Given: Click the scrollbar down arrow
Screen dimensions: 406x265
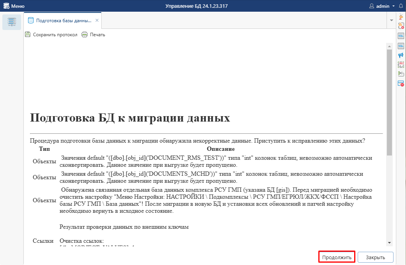Looking at the screenshot, I should (389, 243).
